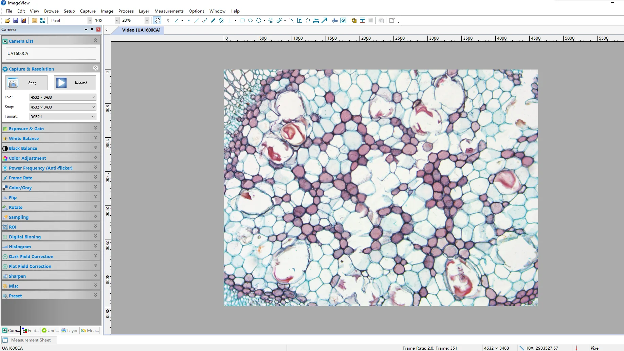Click the Record button
624x351 pixels.
pyautogui.click(x=75, y=83)
